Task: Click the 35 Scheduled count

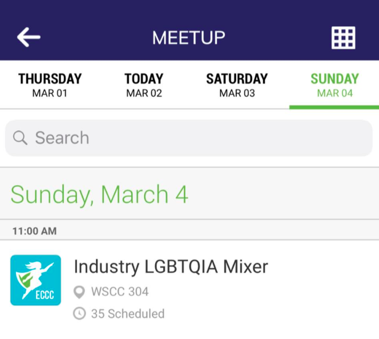Action: pyautogui.click(x=127, y=314)
